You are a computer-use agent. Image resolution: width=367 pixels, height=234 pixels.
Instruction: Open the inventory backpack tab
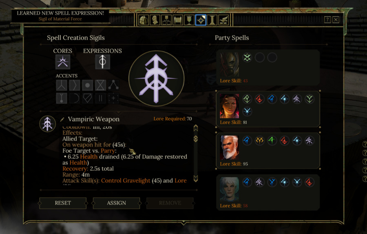point(144,20)
